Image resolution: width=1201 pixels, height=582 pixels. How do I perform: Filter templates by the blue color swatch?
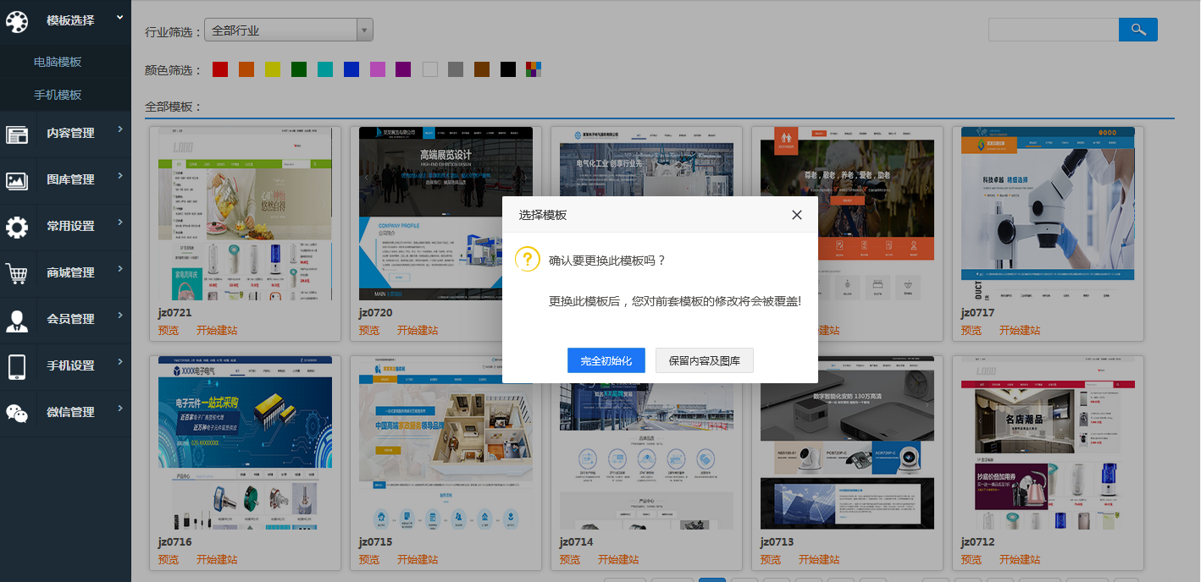pyautogui.click(x=351, y=69)
